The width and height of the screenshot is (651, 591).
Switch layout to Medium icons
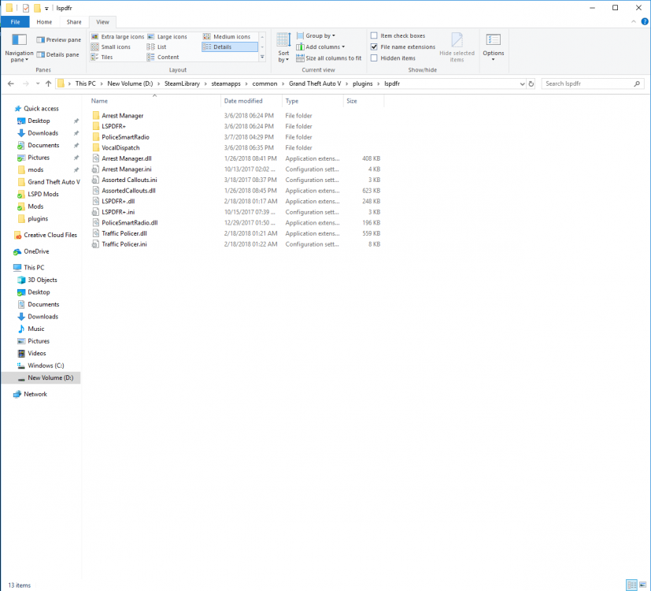click(227, 36)
